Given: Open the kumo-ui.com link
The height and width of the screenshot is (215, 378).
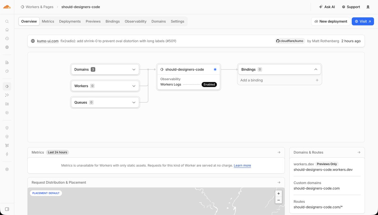Looking at the screenshot, I should coord(48,41).
